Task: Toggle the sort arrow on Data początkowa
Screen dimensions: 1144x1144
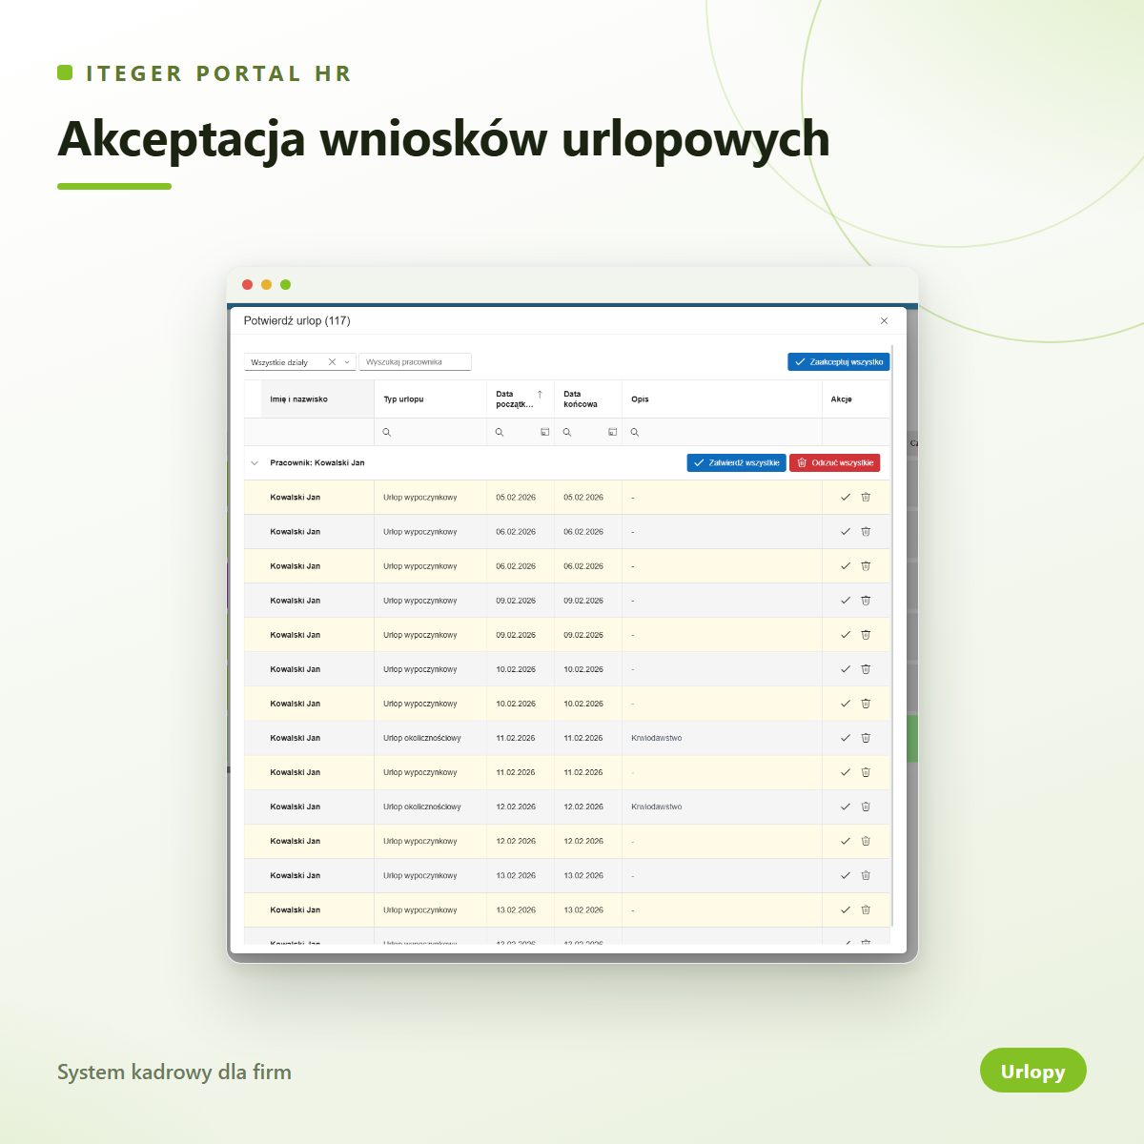Action: tap(540, 395)
